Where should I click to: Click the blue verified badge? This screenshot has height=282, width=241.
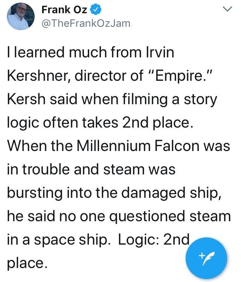(x=95, y=9)
